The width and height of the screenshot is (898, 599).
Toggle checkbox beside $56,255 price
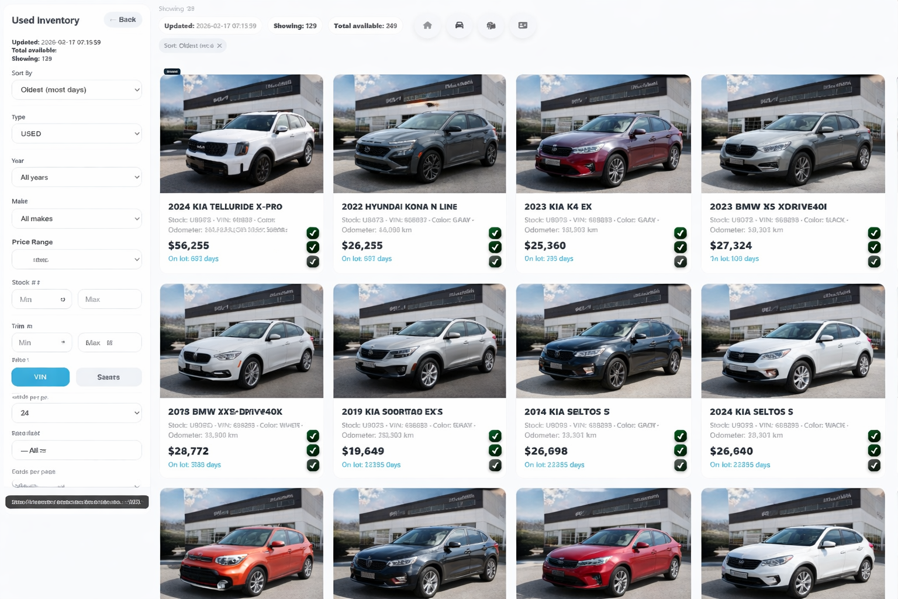313,247
